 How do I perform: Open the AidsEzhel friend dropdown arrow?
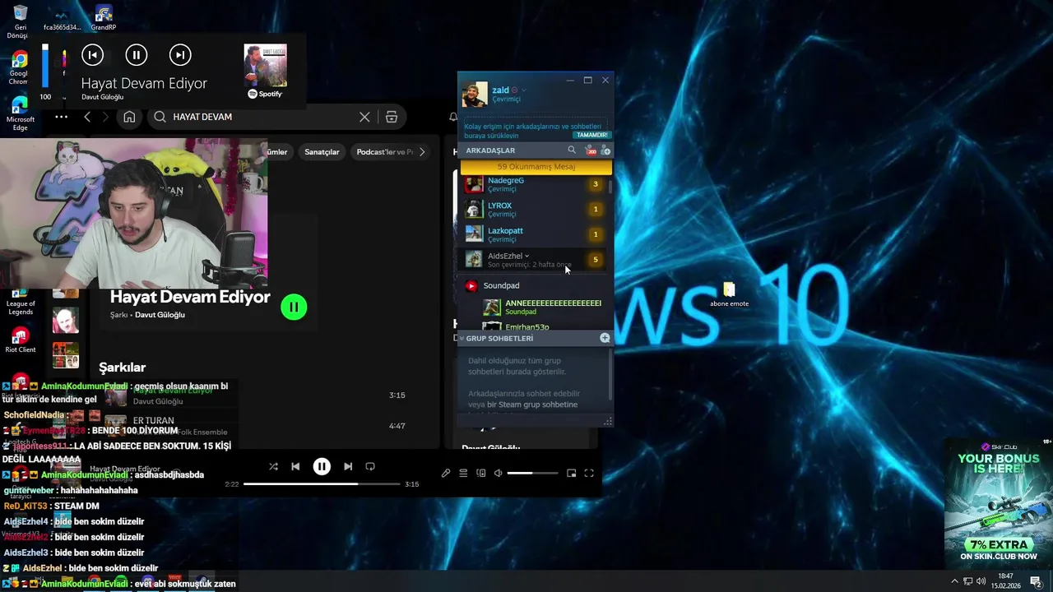coord(527,256)
